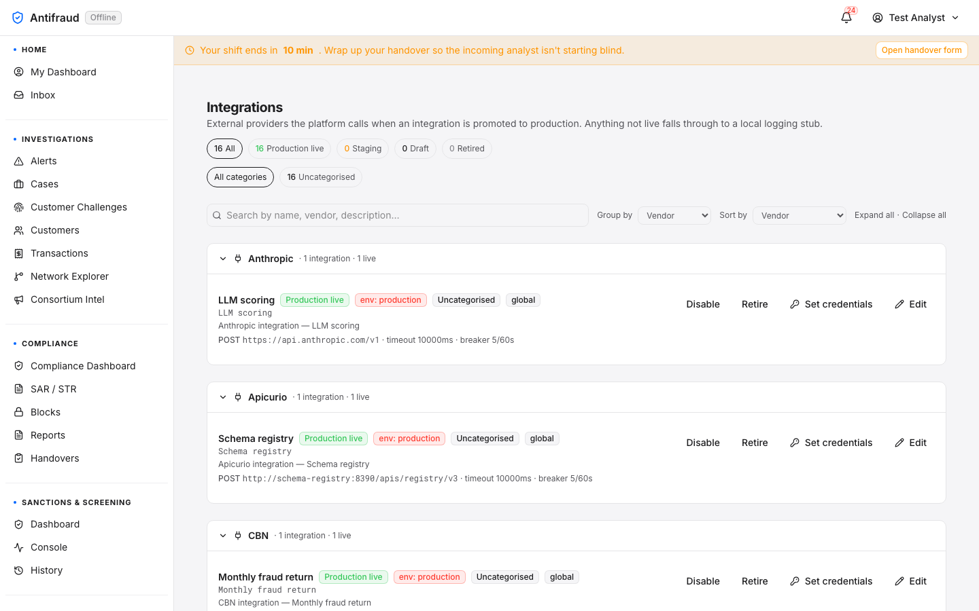Set credentials for Monthly fraud return

click(831, 581)
